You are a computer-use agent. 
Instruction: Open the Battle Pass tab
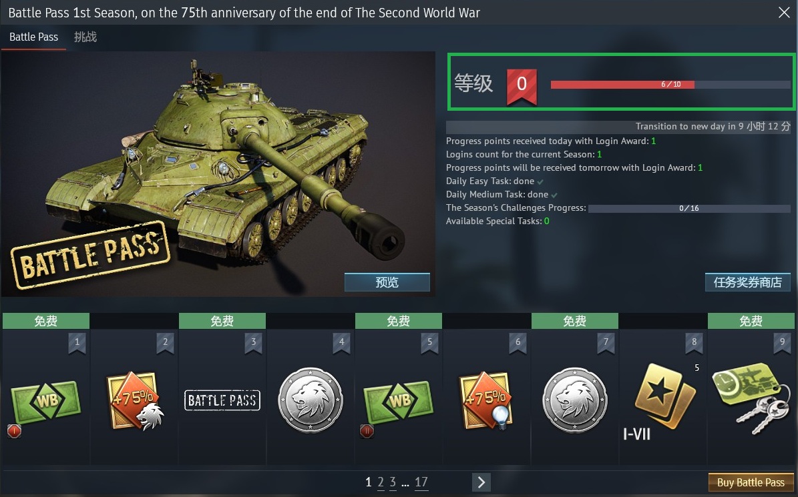click(x=33, y=37)
